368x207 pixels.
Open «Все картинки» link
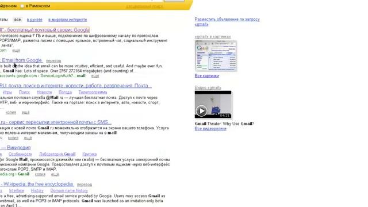tap(206, 76)
